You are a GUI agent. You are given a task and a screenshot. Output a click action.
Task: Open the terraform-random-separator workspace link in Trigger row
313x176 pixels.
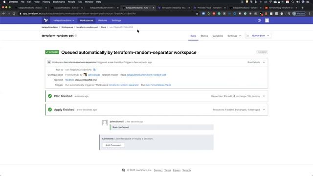pos(124,85)
